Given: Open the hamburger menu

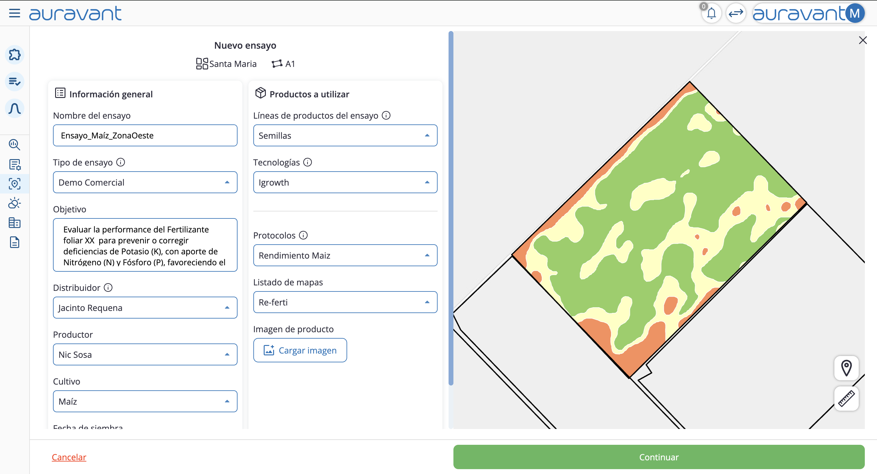Looking at the screenshot, I should (x=14, y=13).
